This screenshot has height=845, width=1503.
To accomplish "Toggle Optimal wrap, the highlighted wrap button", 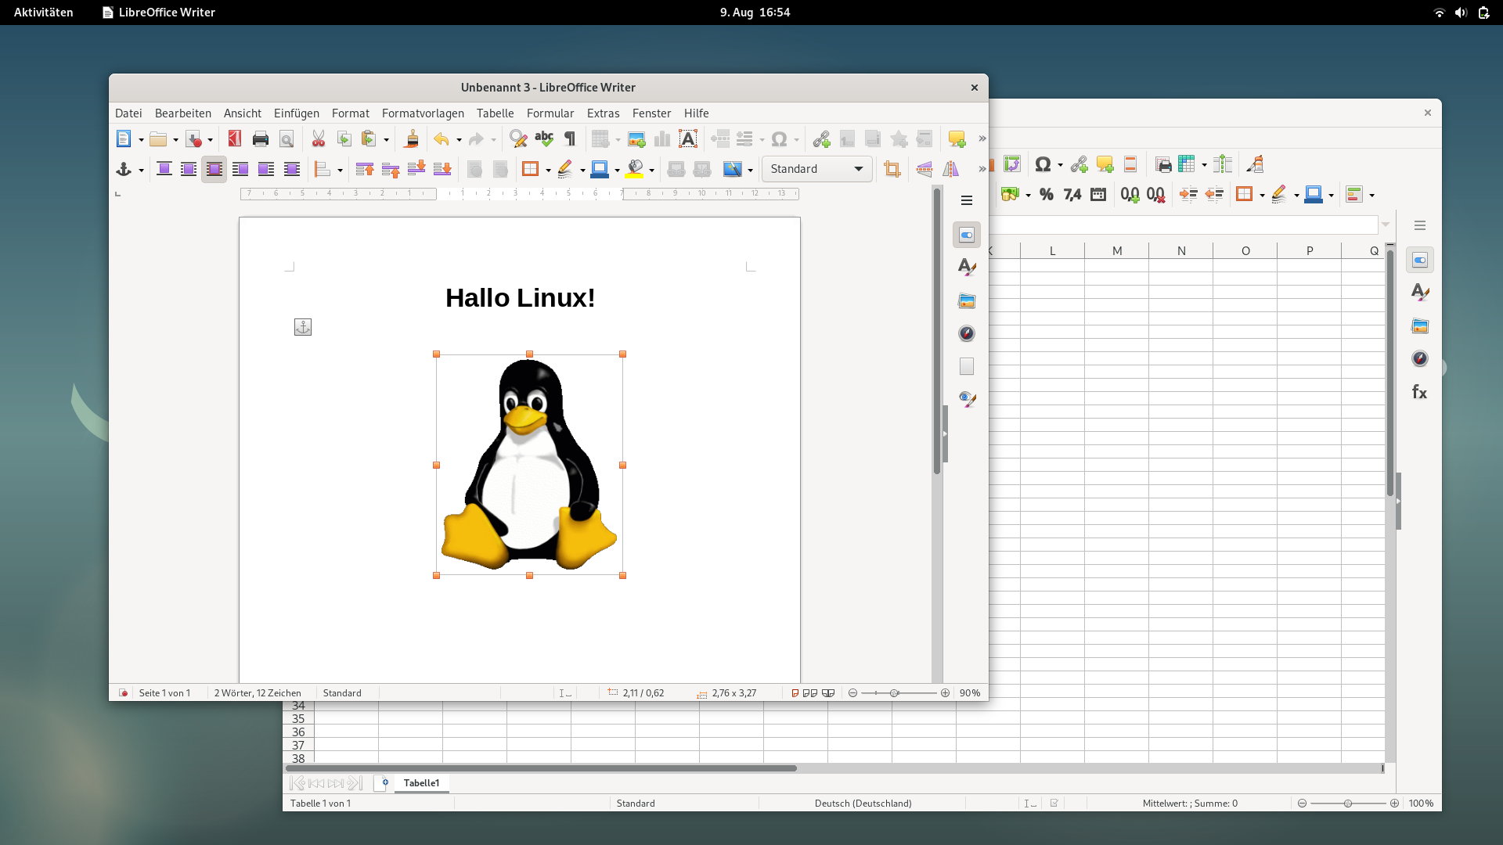I will (x=214, y=169).
